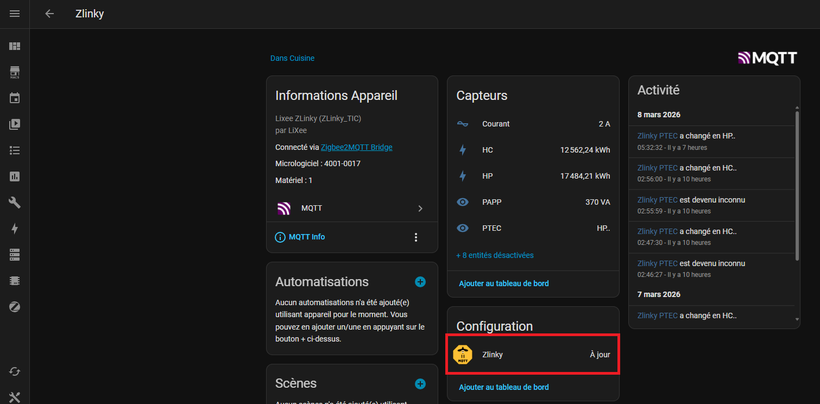Screen dimensions: 820x404
Task: Click Ajouter au tableau de bord under Capteurs
Action: coord(503,283)
